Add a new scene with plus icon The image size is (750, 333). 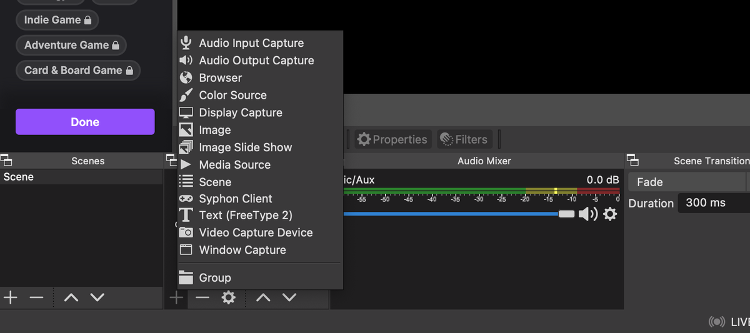pyautogui.click(x=11, y=297)
